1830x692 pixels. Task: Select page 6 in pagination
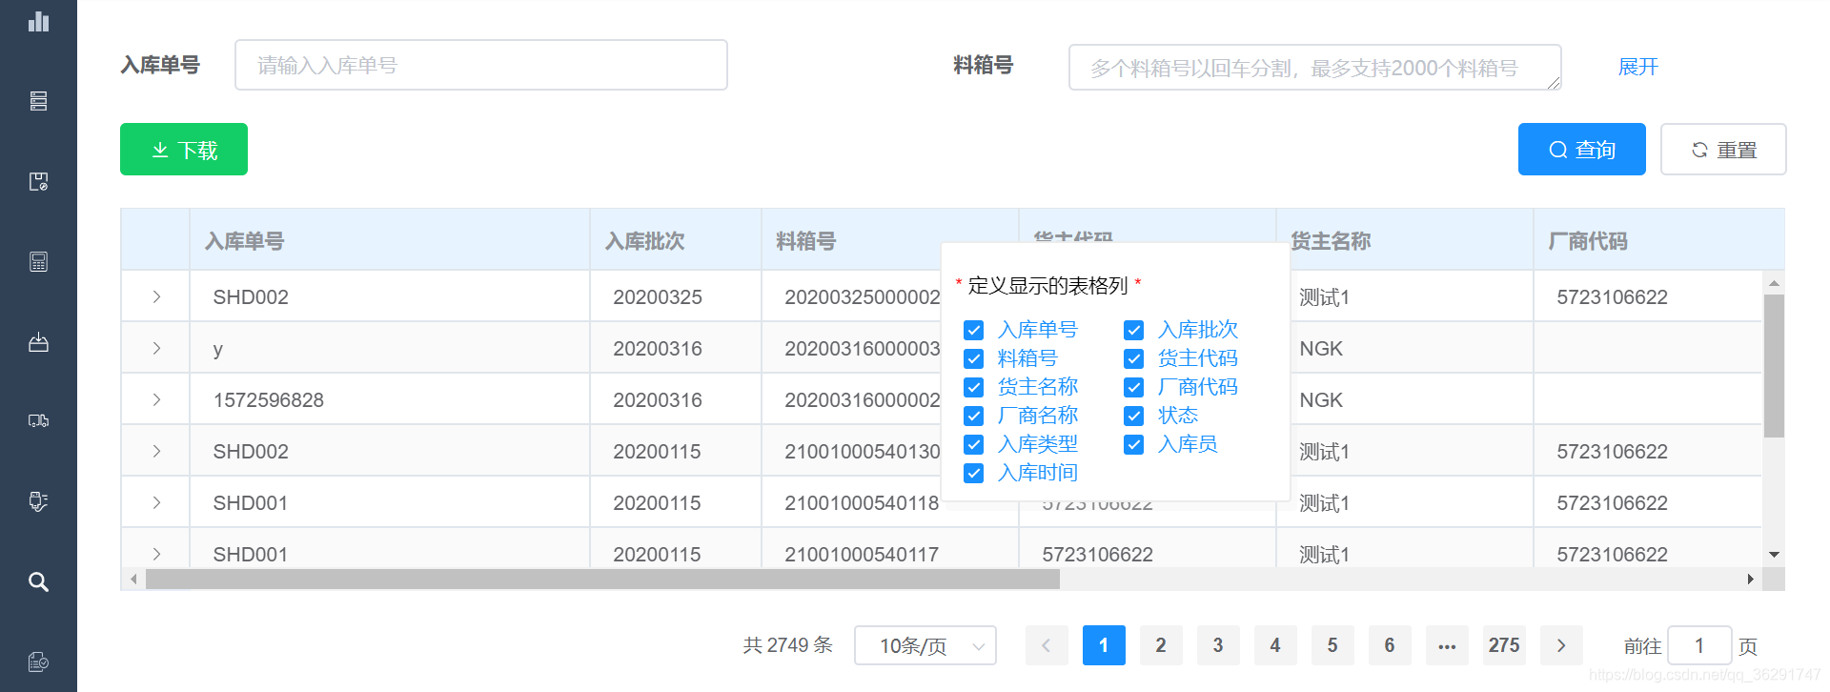pos(1390,645)
